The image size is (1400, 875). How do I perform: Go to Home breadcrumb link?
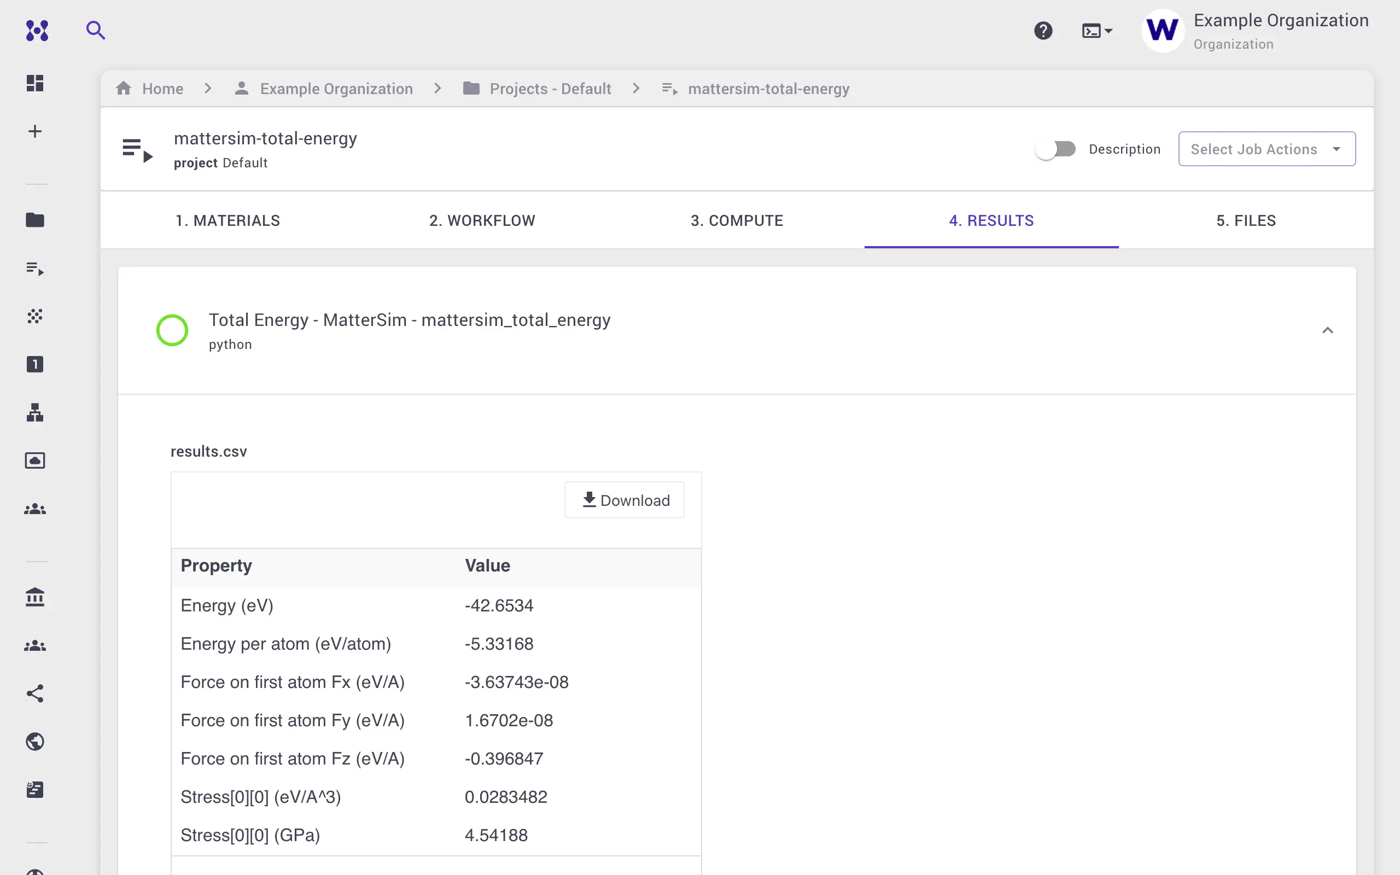click(x=162, y=89)
